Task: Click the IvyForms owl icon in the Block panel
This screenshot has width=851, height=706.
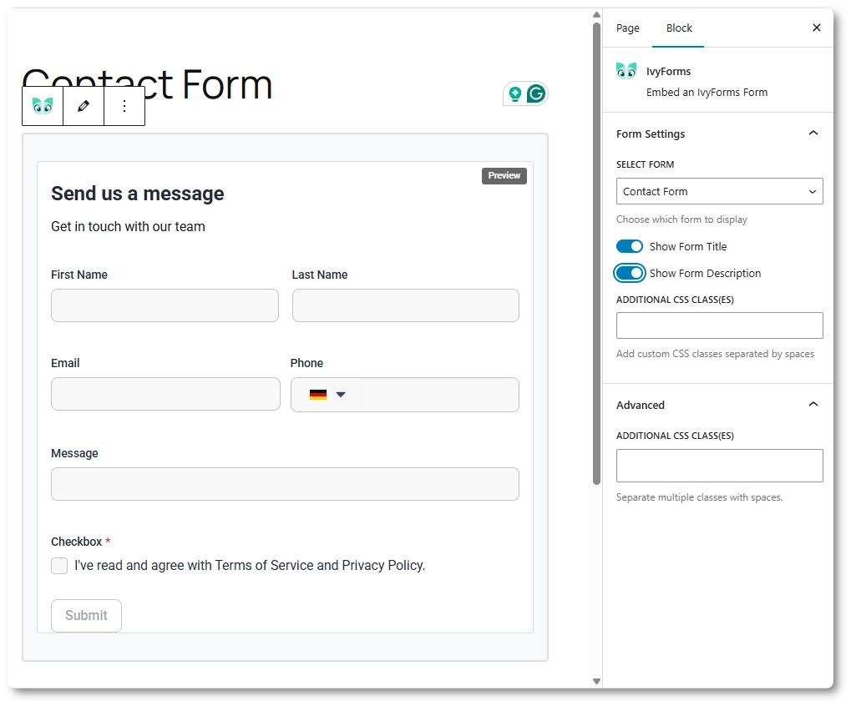Action: [x=626, y=71]
